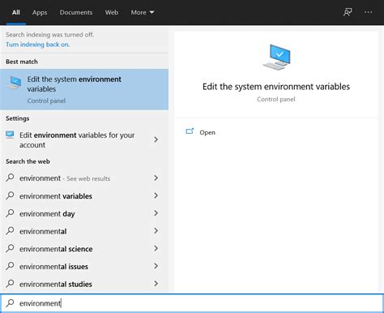
Task: Click the search box containing environment
Action: click(192, 303)
